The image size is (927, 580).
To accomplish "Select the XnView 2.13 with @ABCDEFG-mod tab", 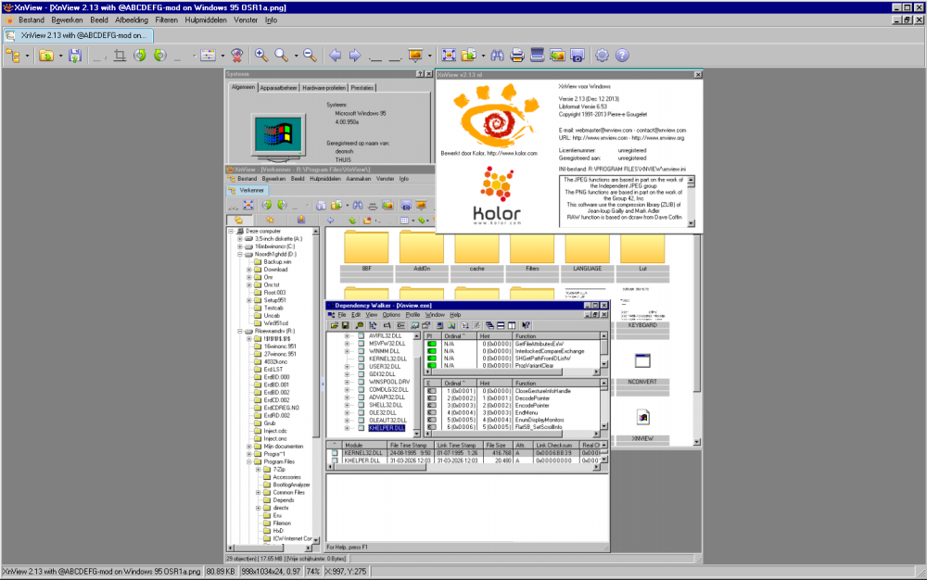I will coord(78,35).
